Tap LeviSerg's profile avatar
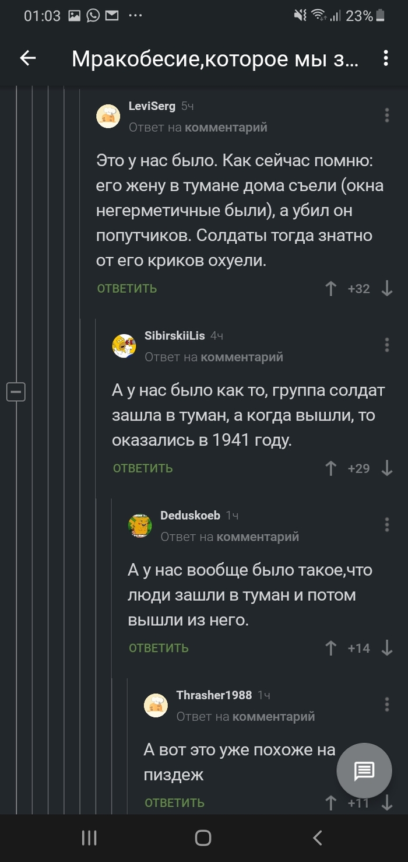This screenshot has width=408, height=862. (x=108, y=115)
